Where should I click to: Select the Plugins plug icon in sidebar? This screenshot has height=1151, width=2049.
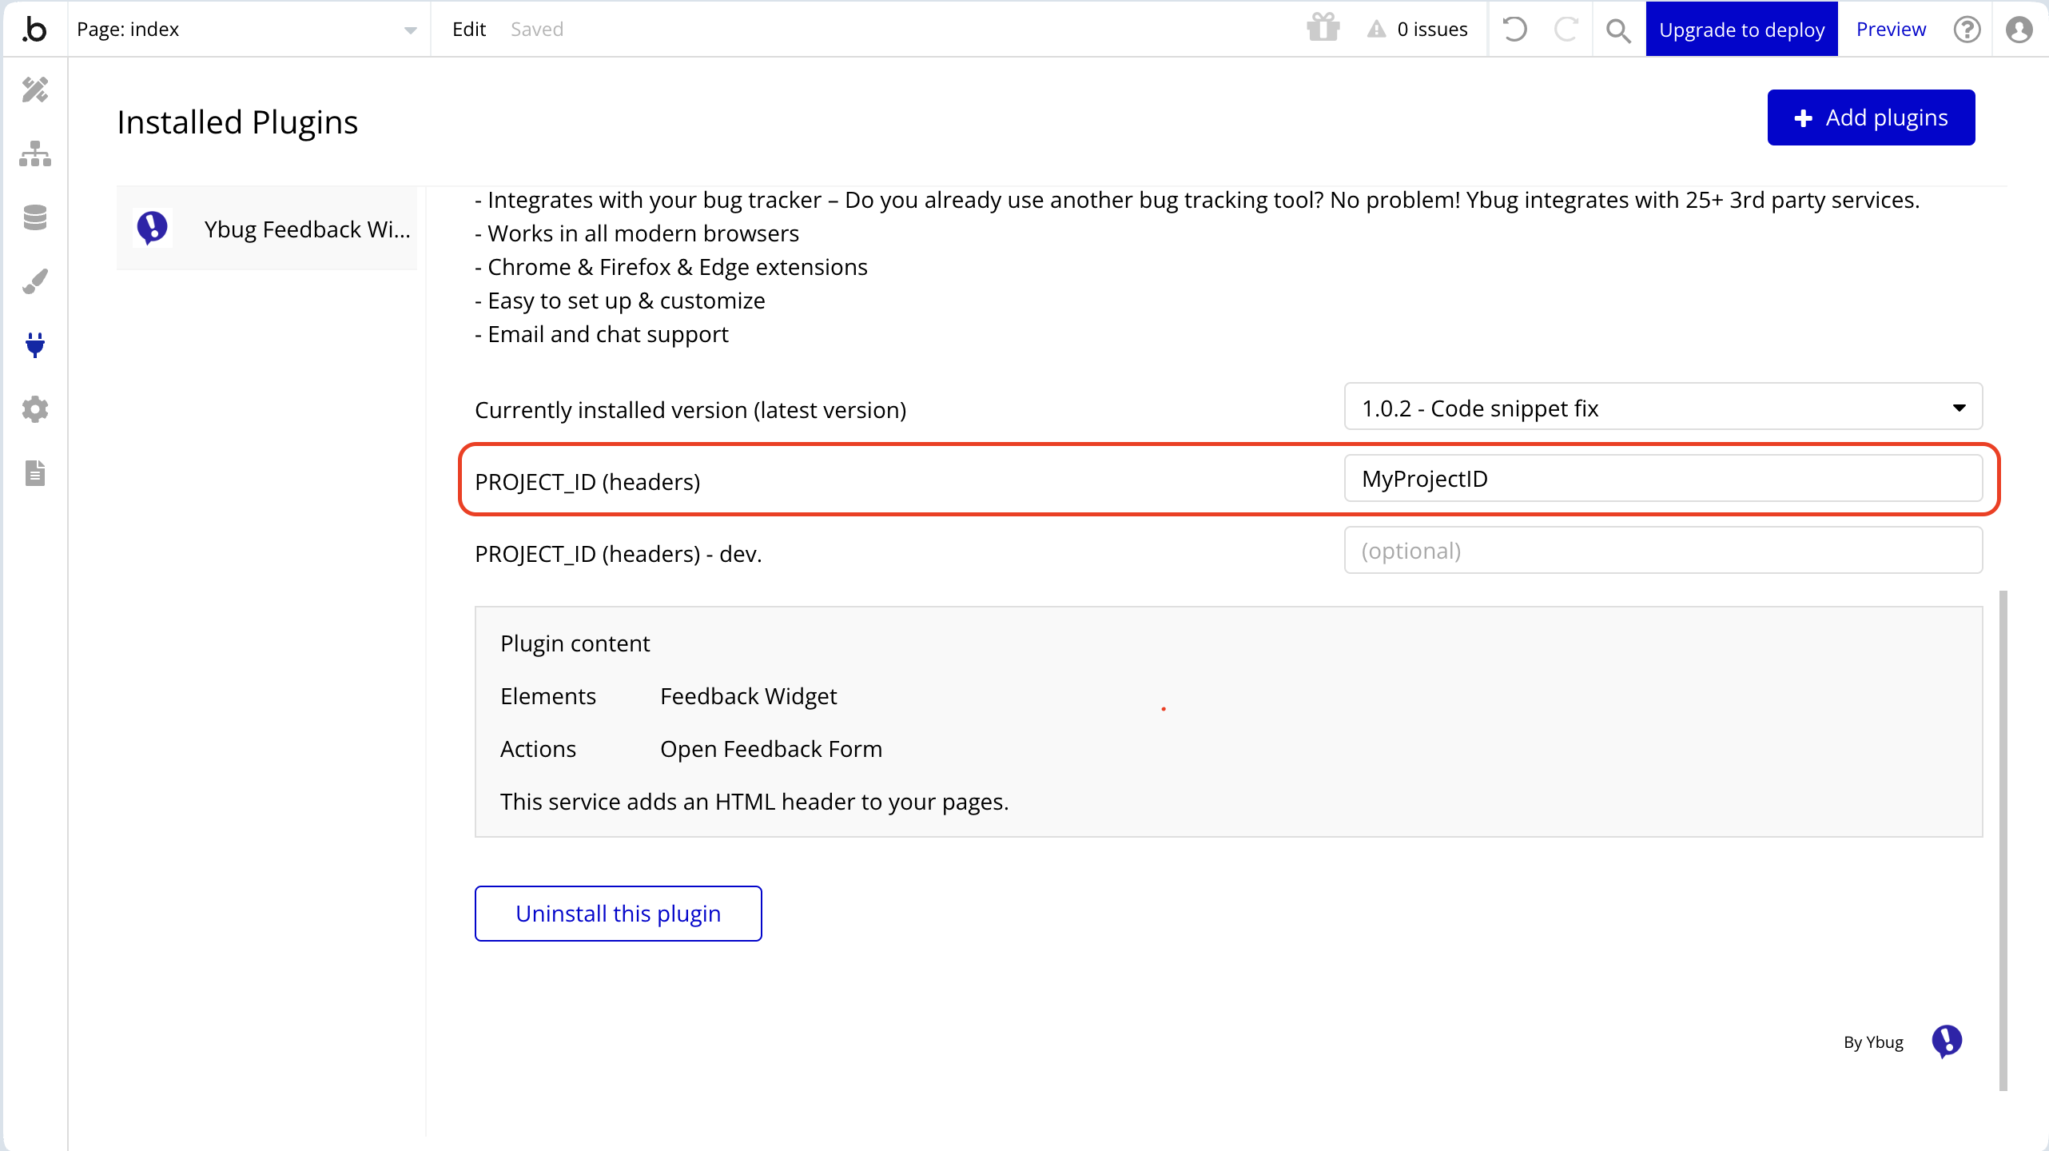pos(35,345)
